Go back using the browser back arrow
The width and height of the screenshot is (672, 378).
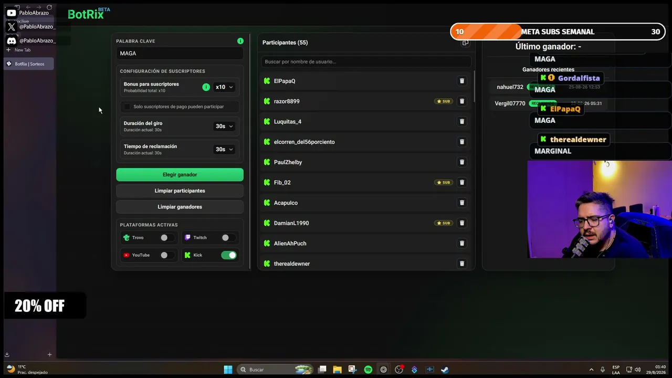28,7
